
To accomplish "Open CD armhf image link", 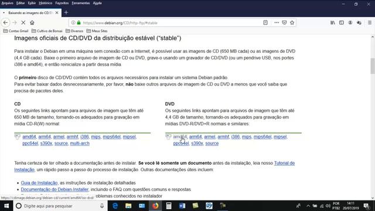I will (72, 137).
